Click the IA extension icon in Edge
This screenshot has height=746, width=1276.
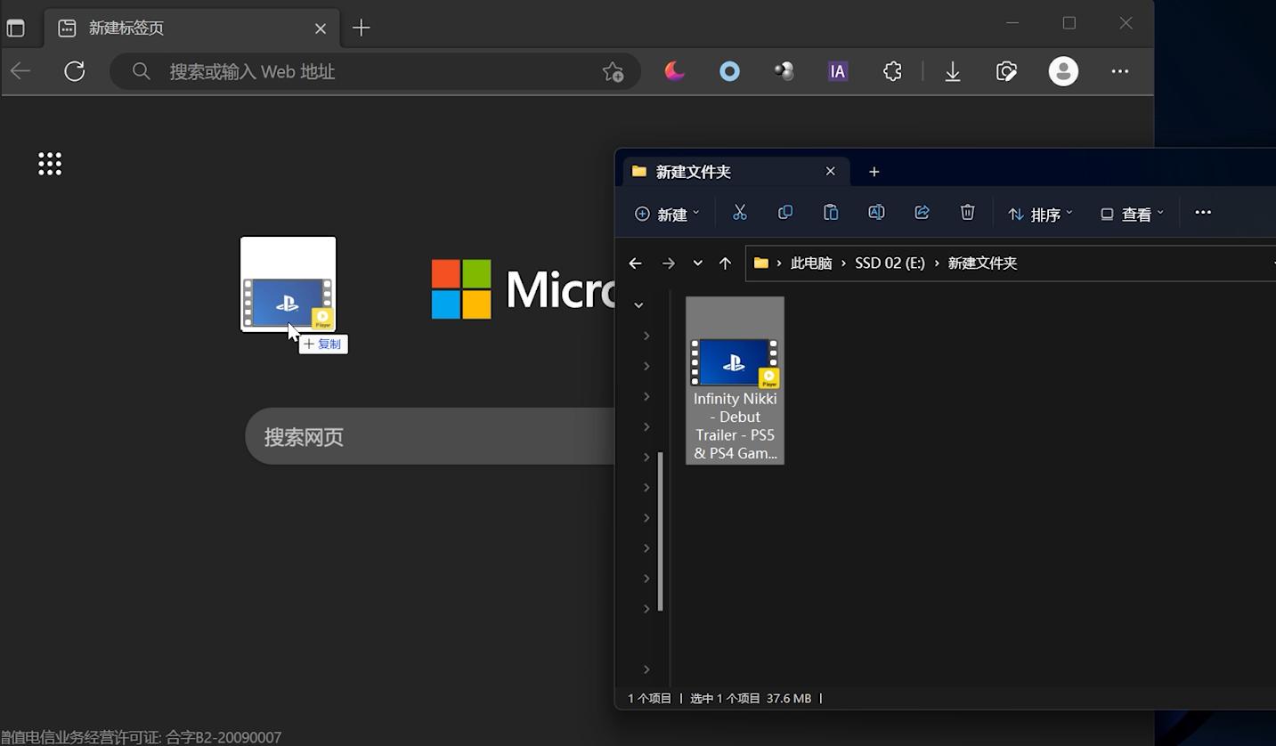click(x=837, y=71)
